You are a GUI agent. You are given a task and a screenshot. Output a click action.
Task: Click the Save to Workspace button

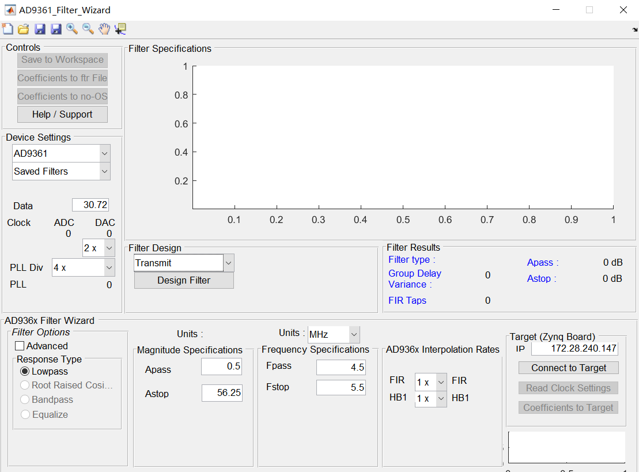(62, 60)
